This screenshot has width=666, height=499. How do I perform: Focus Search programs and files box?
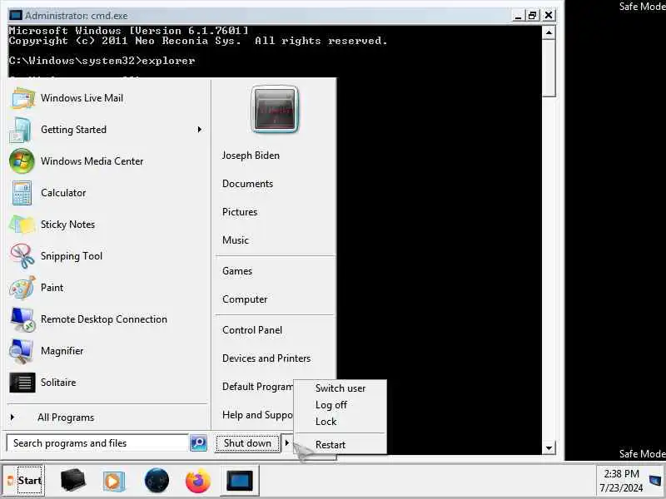point(97,443)
